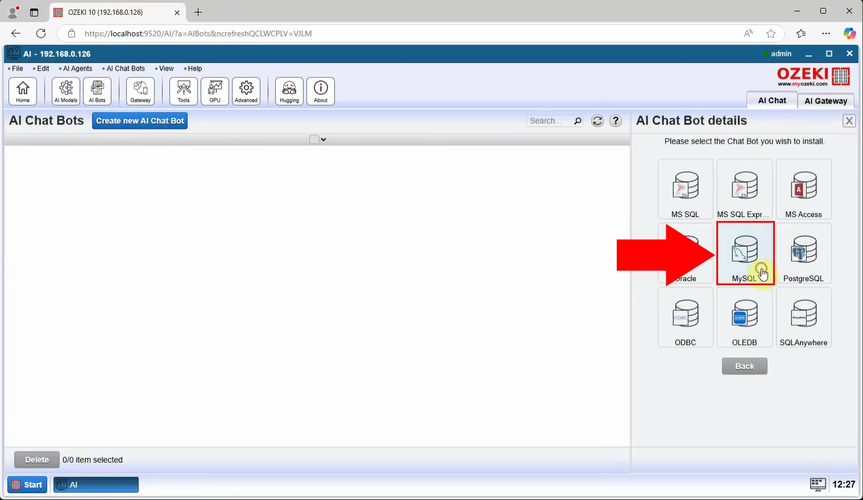This screenshot has height=500, width=863.
Task: Select the PostgreSQL chat bot
Action: 804,253
